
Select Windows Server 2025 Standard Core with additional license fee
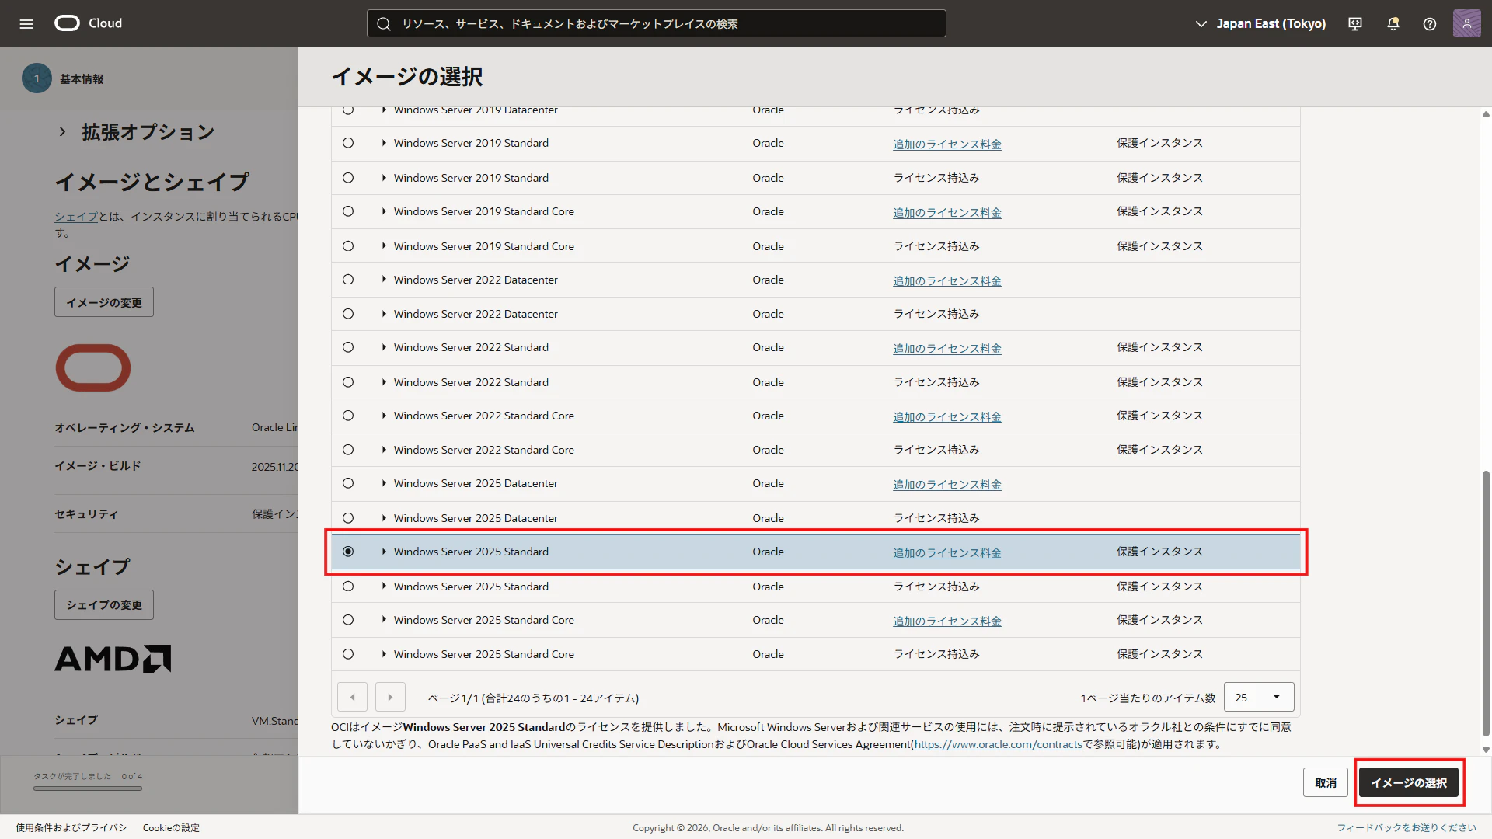click(x=348, y=620)
